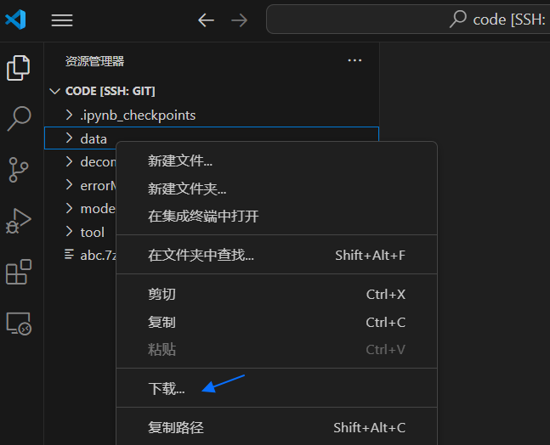The width and height of the screenshot is (550, 445).
Task: Select Copy Path menu entry
Action: [x=176, y=428]
